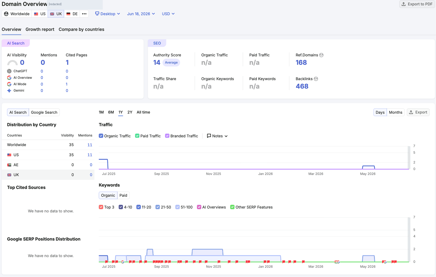This screenshot has height=277, width=436.
Task: Open Compare by countries tab
Action: [x=81, y=29]
